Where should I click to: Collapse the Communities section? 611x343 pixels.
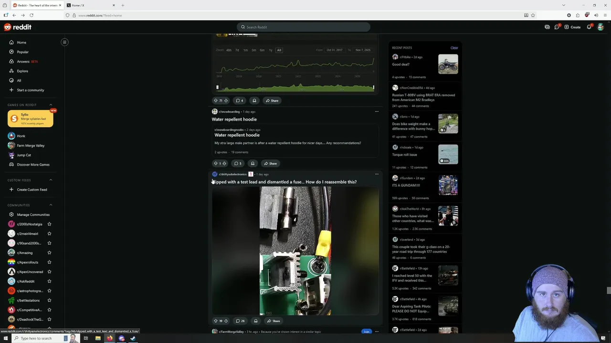(51, 205)
